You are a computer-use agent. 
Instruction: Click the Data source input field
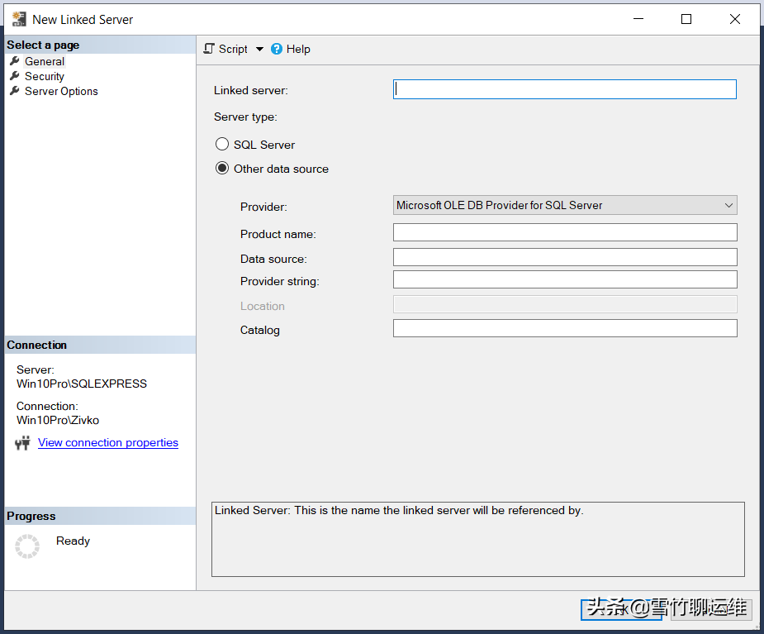pyautogui.click(x=564, y=256)
